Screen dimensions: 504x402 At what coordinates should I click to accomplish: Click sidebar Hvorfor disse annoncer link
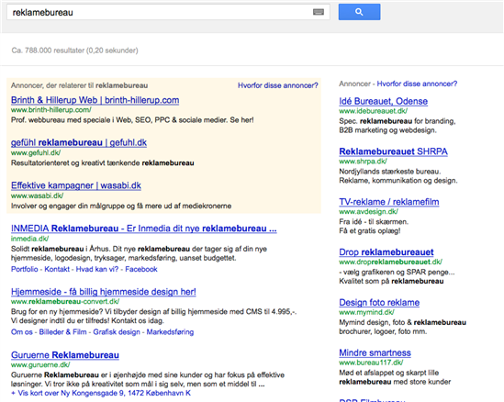click(x=417, y=84)
